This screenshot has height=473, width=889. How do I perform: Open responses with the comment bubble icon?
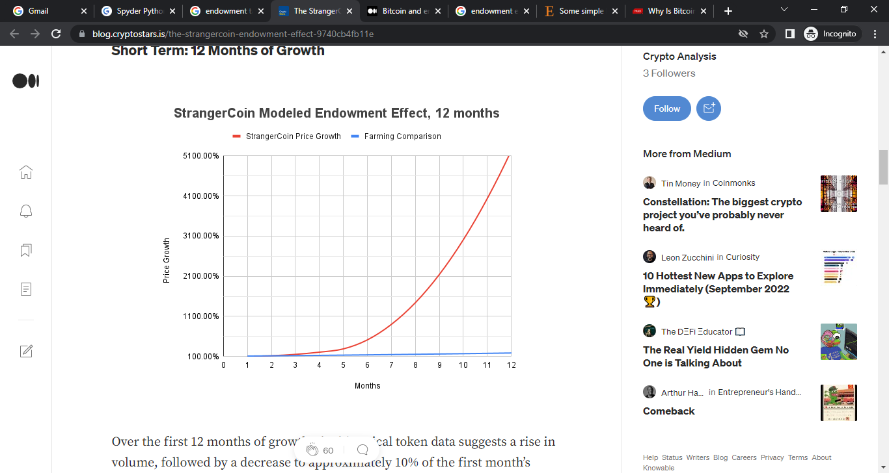tap(363, 450)
